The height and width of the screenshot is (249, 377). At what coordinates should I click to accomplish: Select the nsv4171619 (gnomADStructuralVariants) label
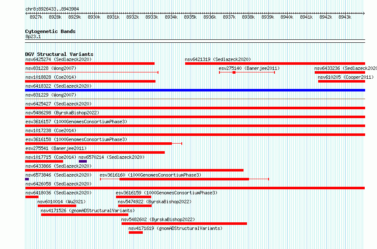[175, 228]
